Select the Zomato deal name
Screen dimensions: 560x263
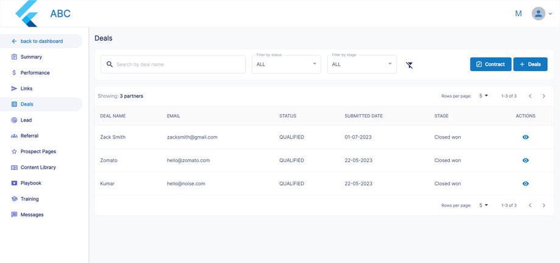109,160
